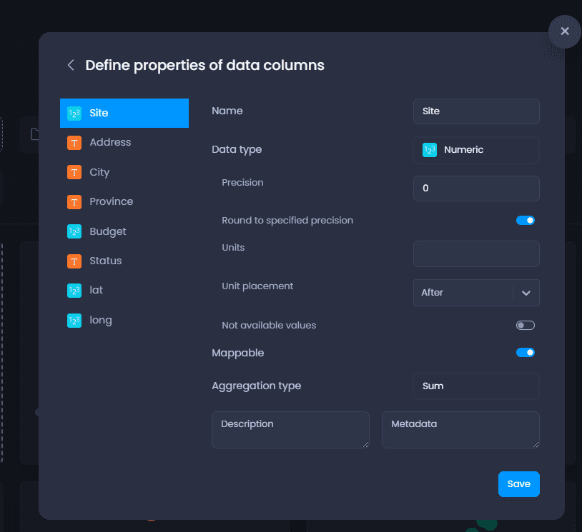Click the Metadata text area
This screenshot has height=532, width=582.
[460, 430]
